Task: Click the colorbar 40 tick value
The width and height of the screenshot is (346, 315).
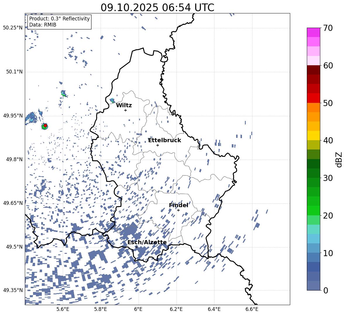Action: [328, 140]
